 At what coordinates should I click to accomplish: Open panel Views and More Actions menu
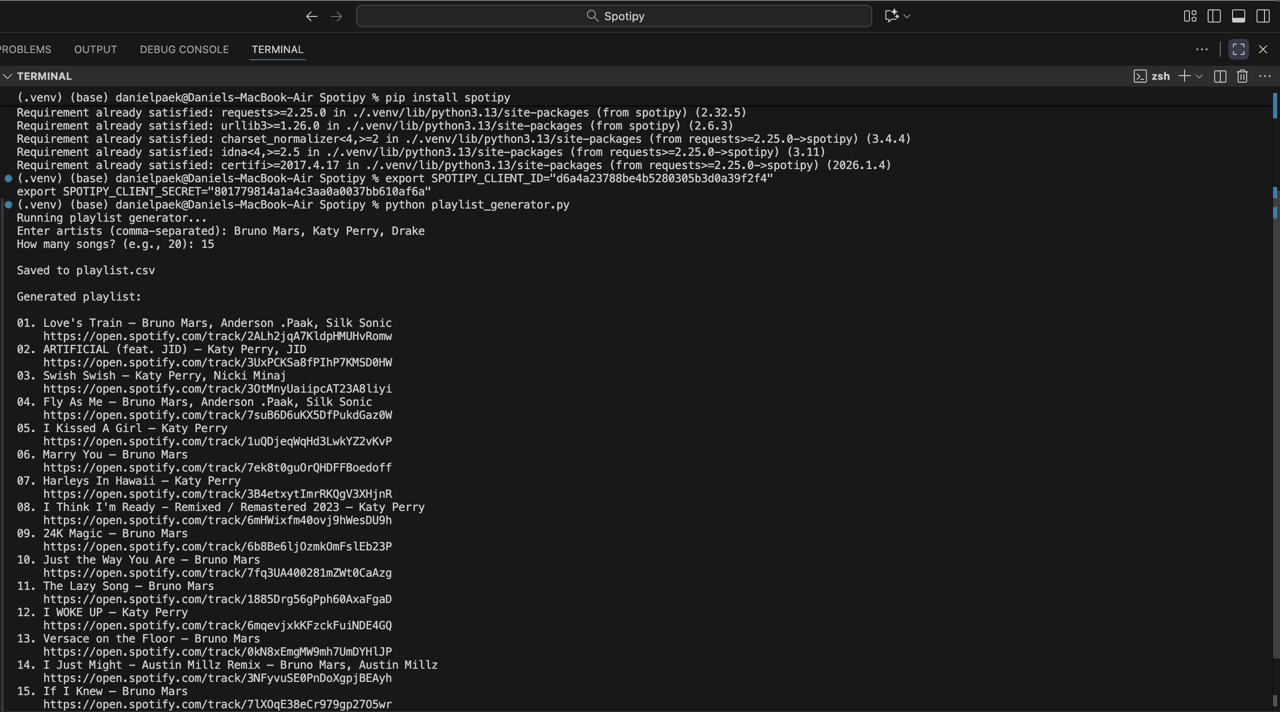coord(1202,49)
